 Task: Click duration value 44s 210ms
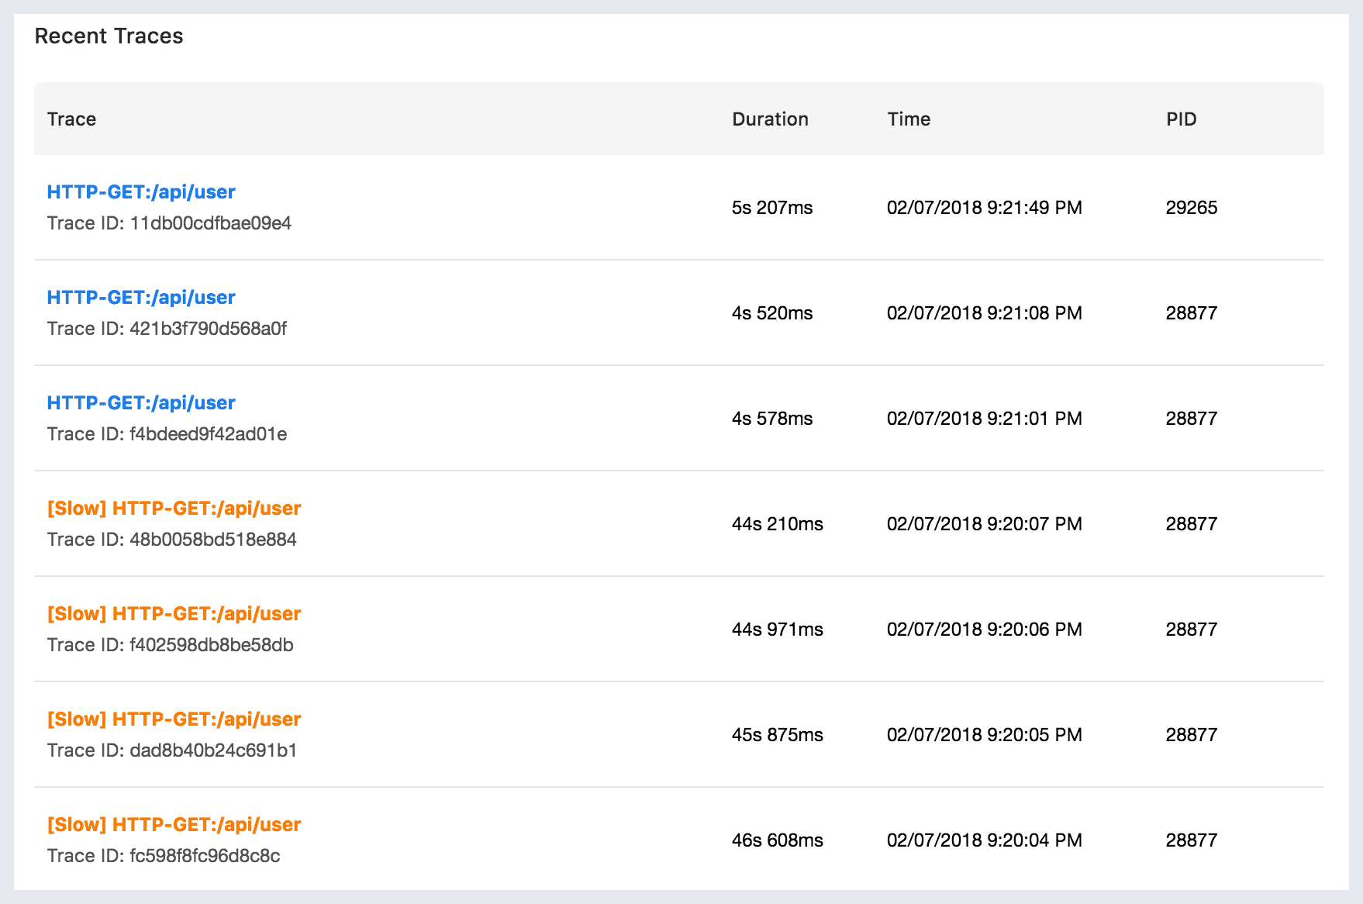coord(778,524)
